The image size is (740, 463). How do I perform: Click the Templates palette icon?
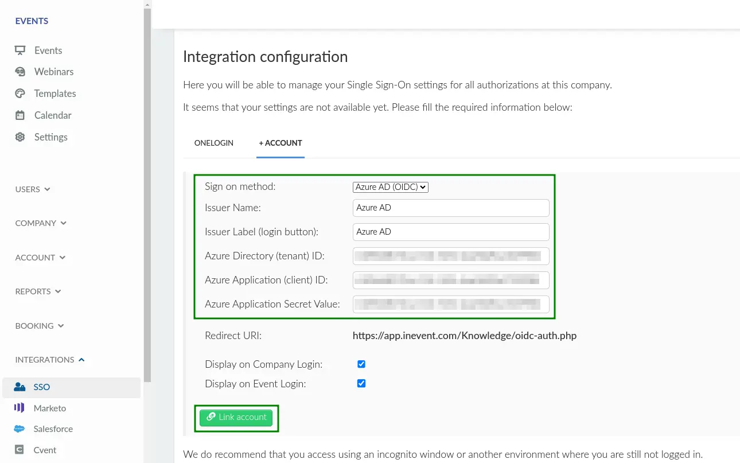pyautogui.click(x=20, y=94)
